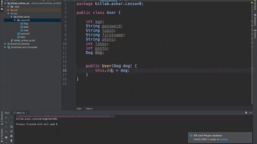
Task: Click line number 16 in the gutter
Action: click(x=64, y=70)
